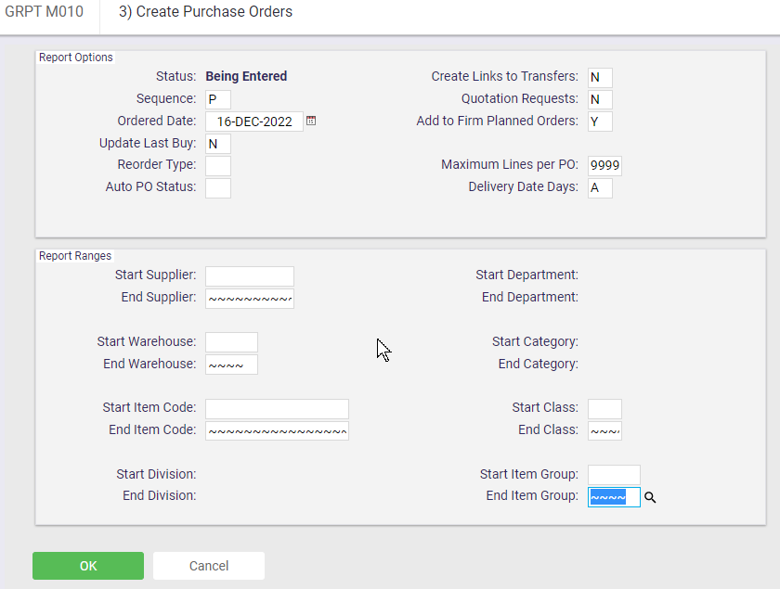
Task: Focus the Start Class field
Action: click(x=604, y=408)
